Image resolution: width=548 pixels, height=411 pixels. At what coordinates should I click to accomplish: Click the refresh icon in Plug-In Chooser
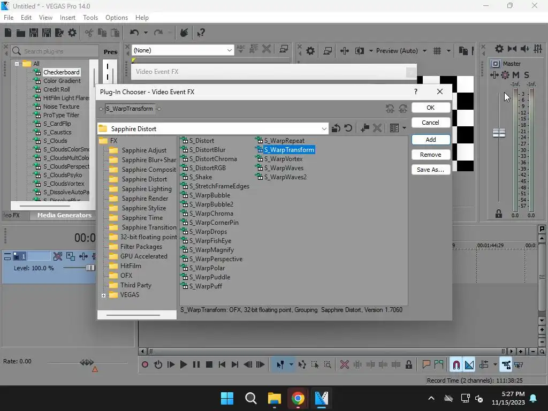348,128
